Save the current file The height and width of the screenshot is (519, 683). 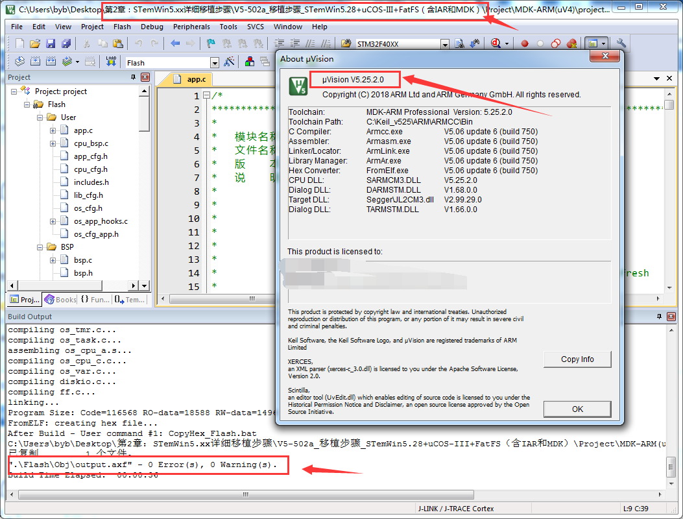pyautogui.click(x=51, y=43)
